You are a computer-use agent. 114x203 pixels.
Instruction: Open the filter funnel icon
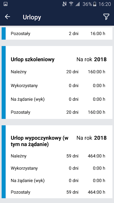point(106,17)
